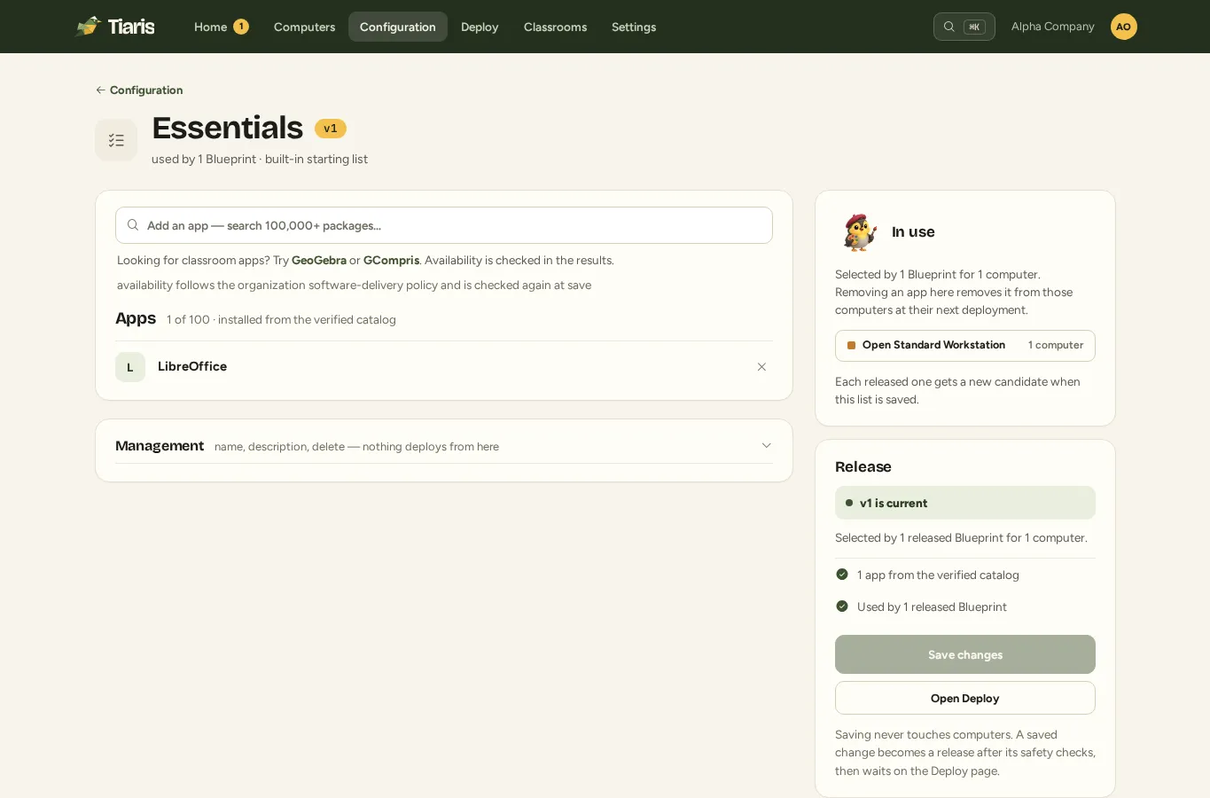
Task: Click the Home notification badge
Action: (240, 27)
